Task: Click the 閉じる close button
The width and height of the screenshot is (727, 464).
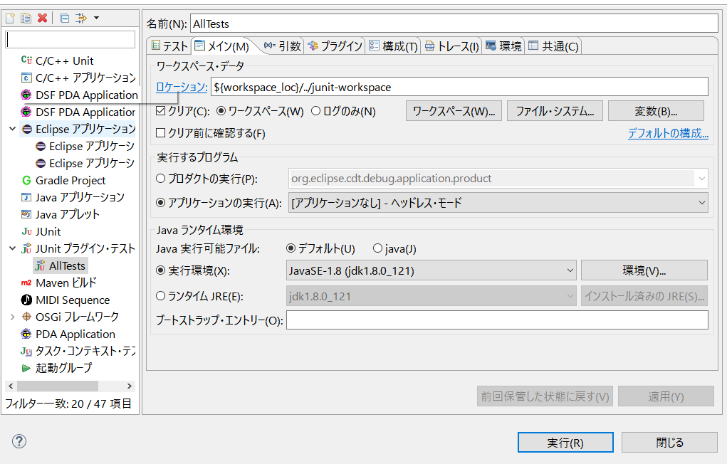Action: [669, 443]
